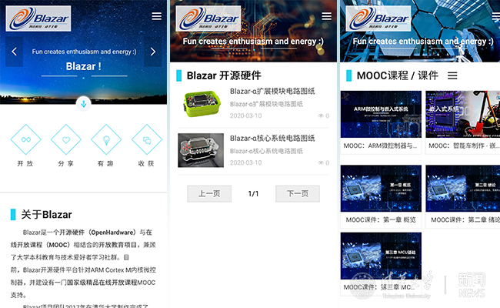Open the Blazar-α核心系统电路图纸 article title

tap(272, 138)
